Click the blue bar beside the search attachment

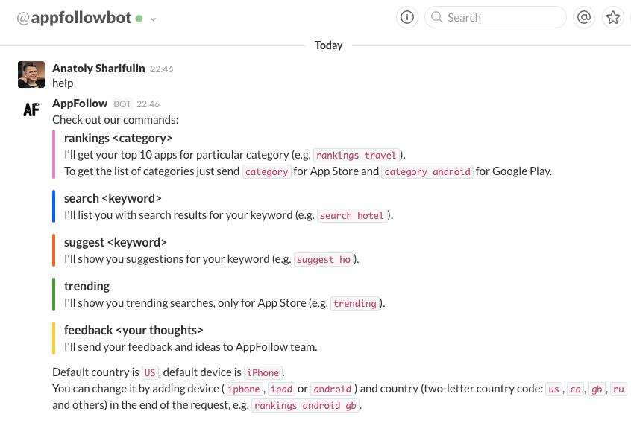pyautogui.click(x=54, y=206)
